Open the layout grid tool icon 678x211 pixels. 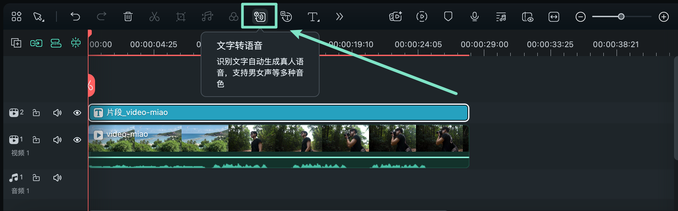(x=17, y=16)
